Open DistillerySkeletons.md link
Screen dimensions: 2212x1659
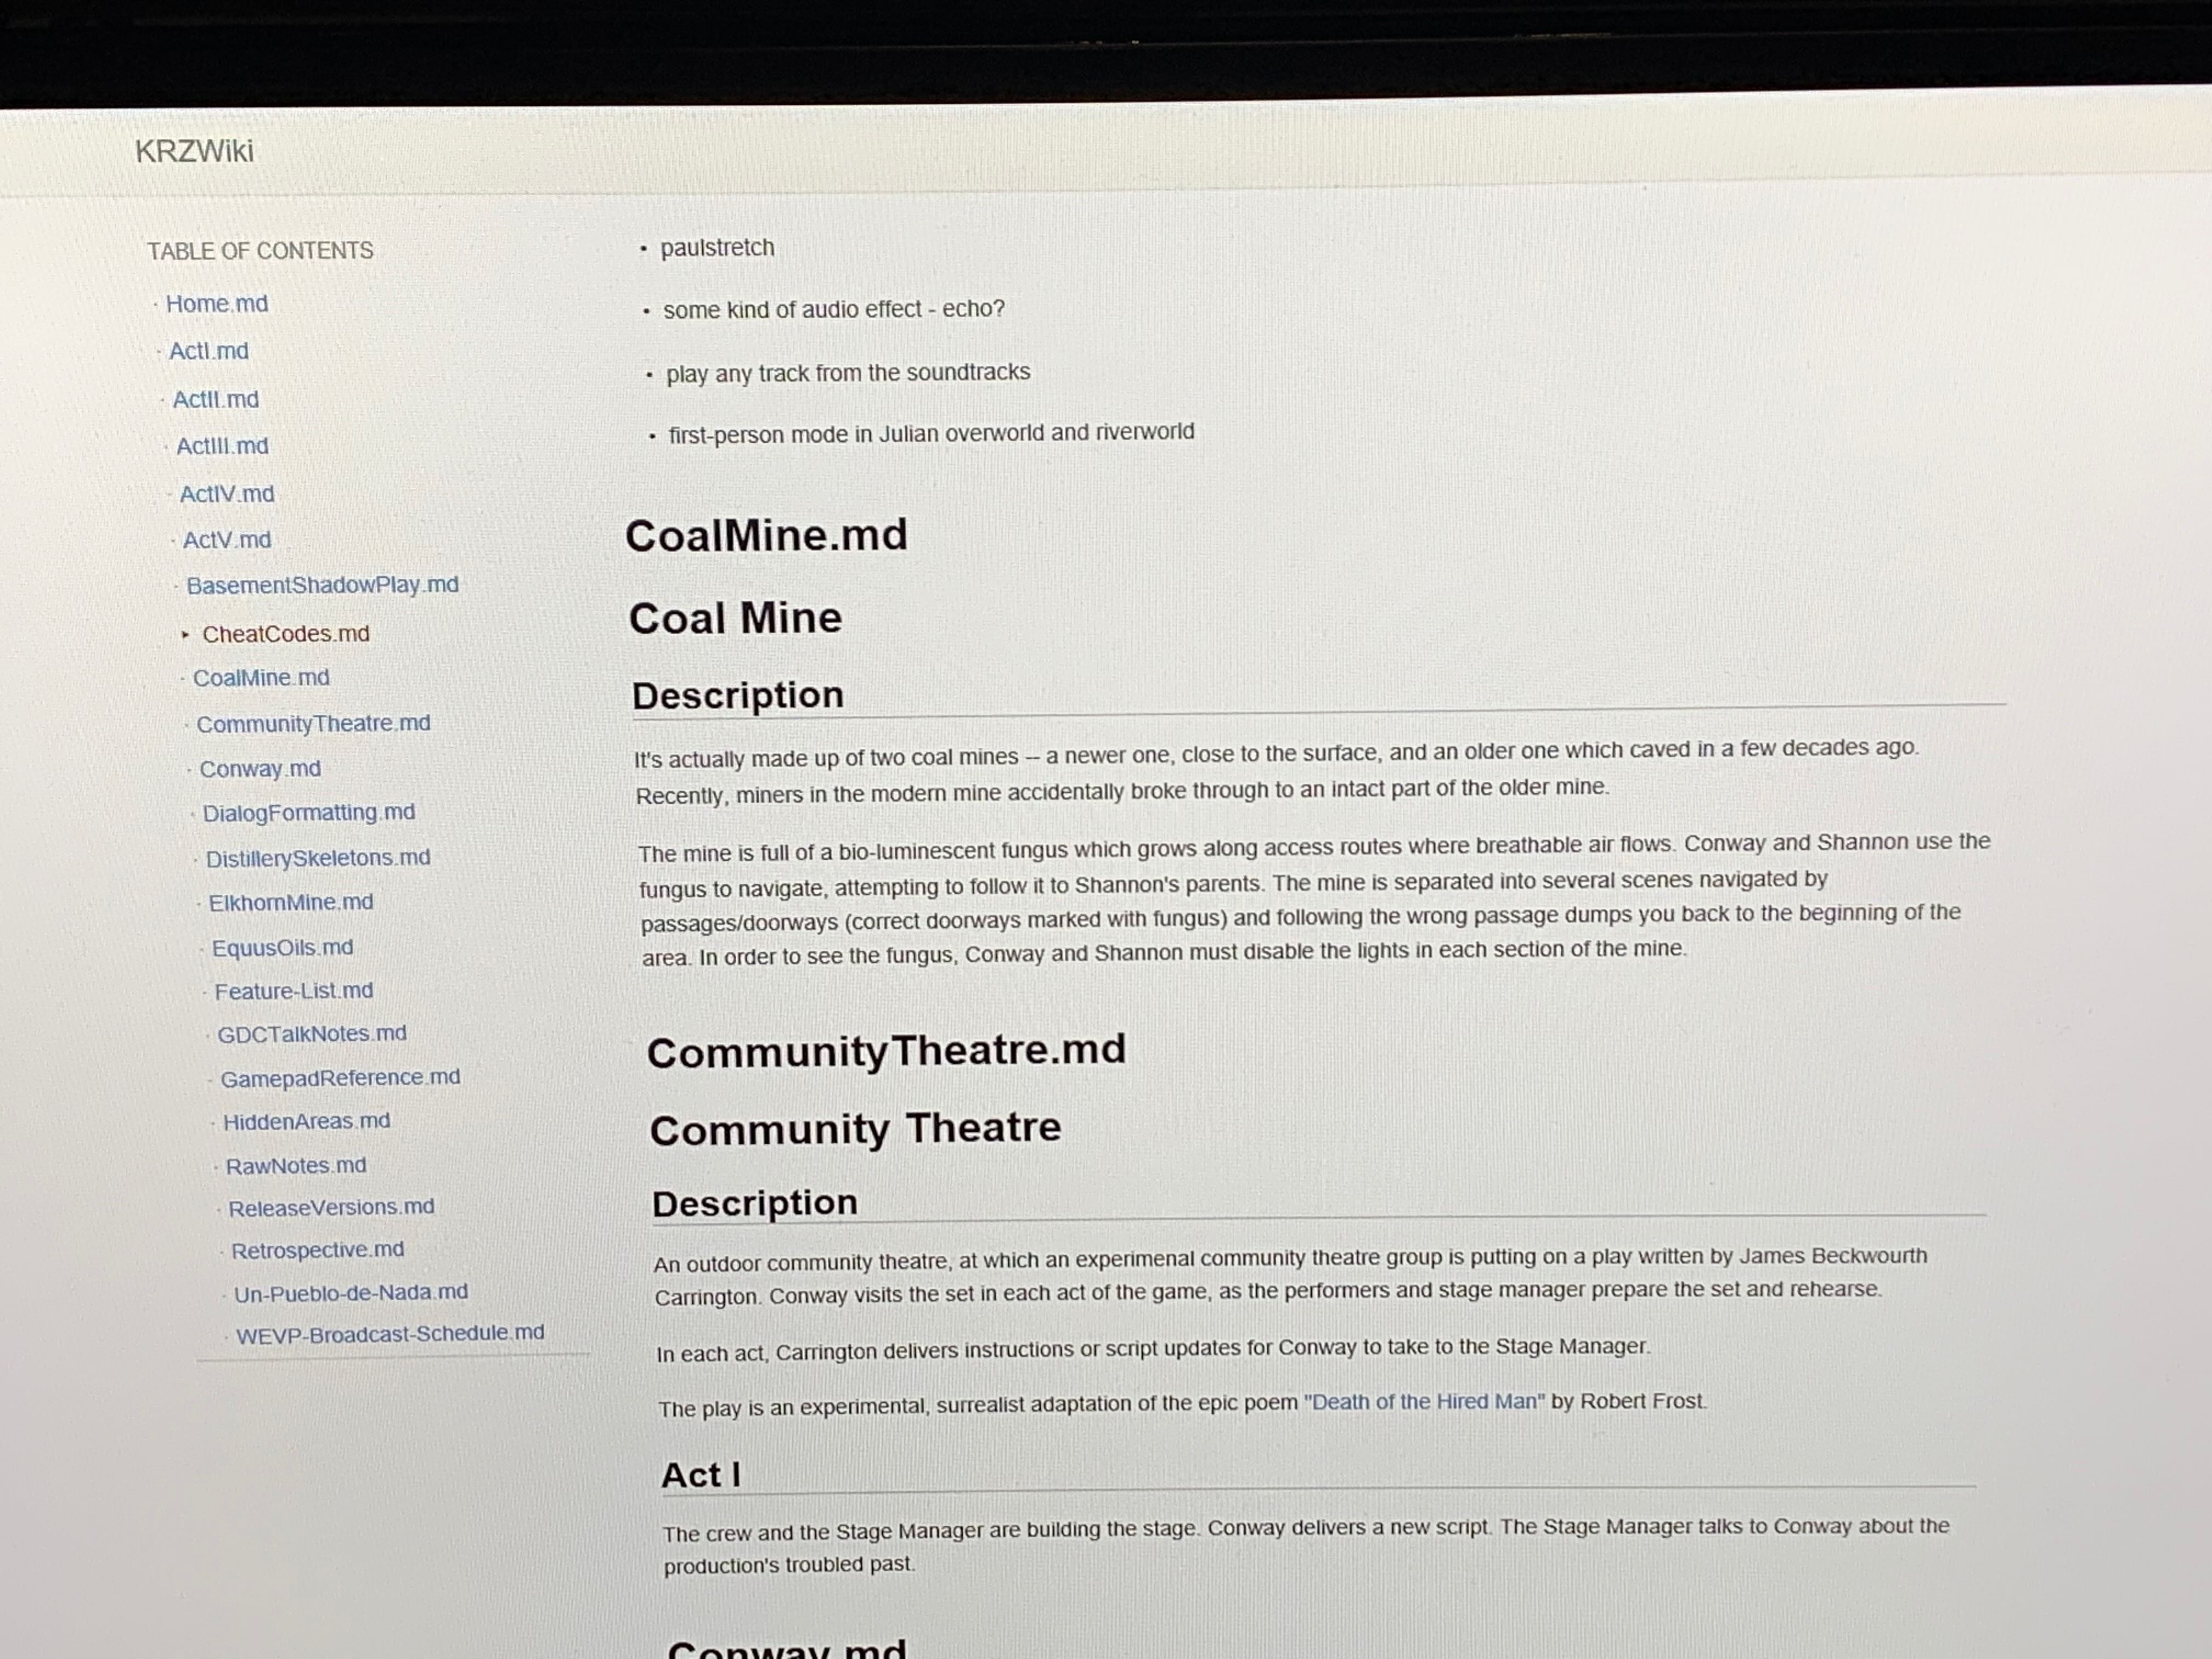click(318, 858)
